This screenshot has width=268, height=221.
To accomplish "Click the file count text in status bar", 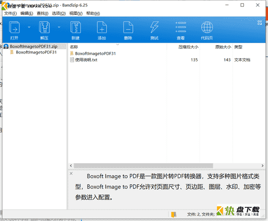I will pyautogui.click(x=201, y=214).
